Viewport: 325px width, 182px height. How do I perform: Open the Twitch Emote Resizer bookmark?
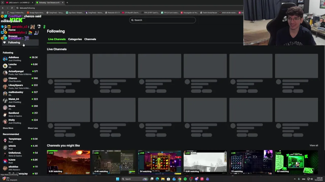point(209,12)
